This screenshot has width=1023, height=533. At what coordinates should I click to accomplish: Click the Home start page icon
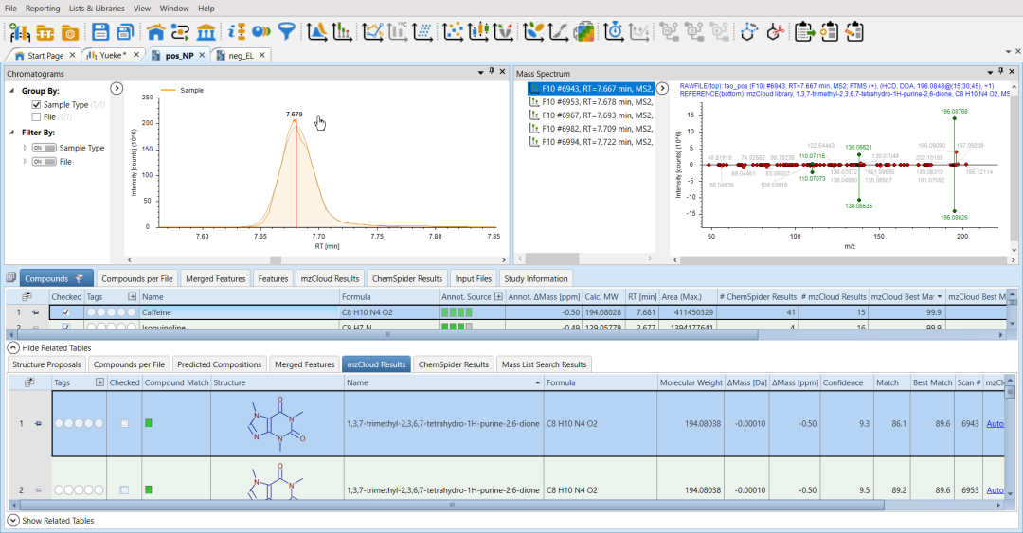pyautogui.click(x=156, y=31)
